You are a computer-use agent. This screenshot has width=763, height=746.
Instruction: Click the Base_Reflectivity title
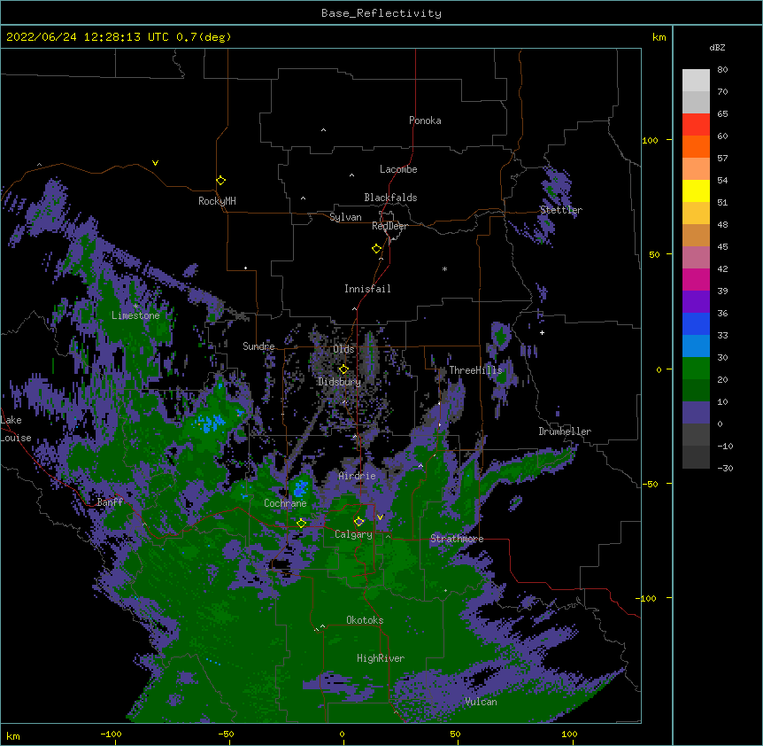381,13
